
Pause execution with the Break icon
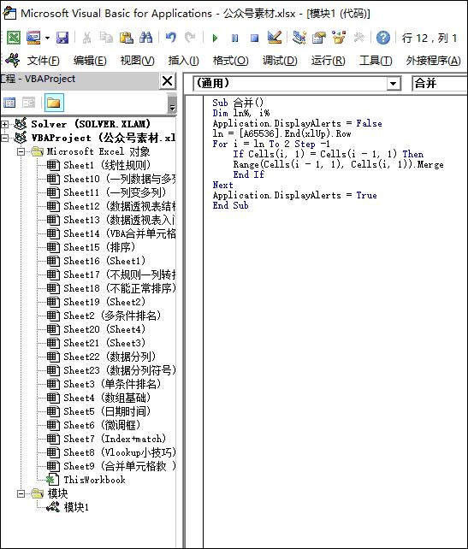[x=234, y=38]
